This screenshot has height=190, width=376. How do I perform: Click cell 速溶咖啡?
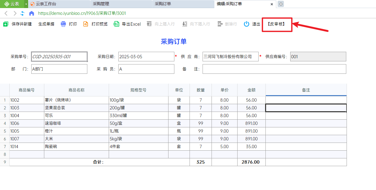pos(77,123)
